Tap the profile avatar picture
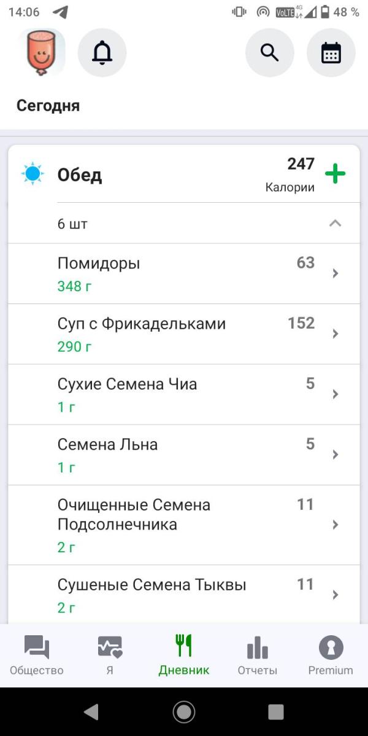Viewport: 368px width, 736px height. tap(42, 53)
